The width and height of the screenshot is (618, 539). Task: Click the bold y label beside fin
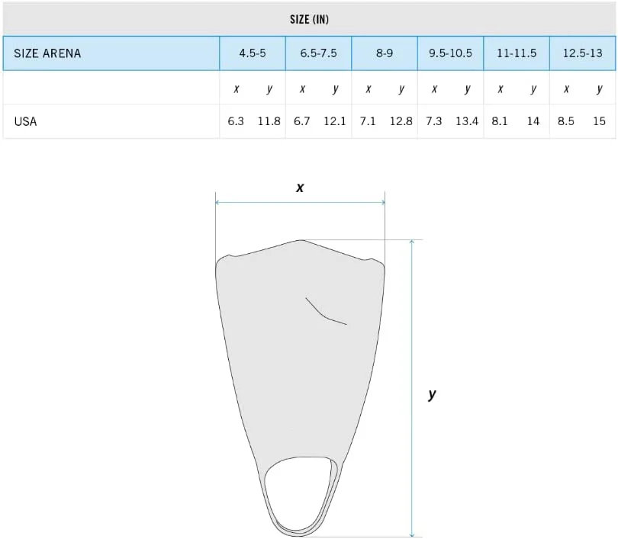click(x=433, y=394)
